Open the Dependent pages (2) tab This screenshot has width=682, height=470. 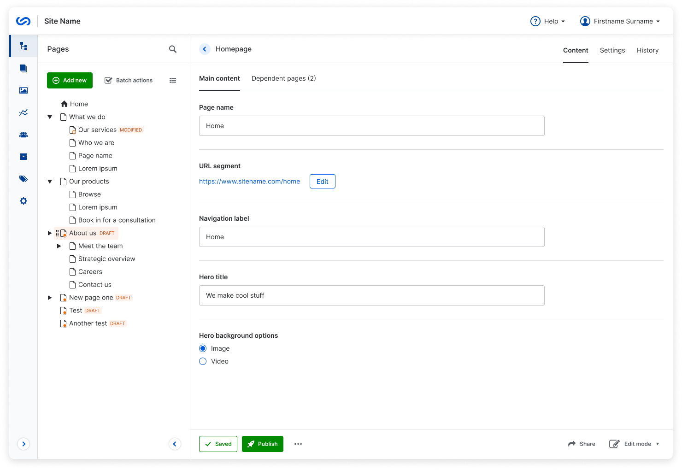(x=283, y=78)
